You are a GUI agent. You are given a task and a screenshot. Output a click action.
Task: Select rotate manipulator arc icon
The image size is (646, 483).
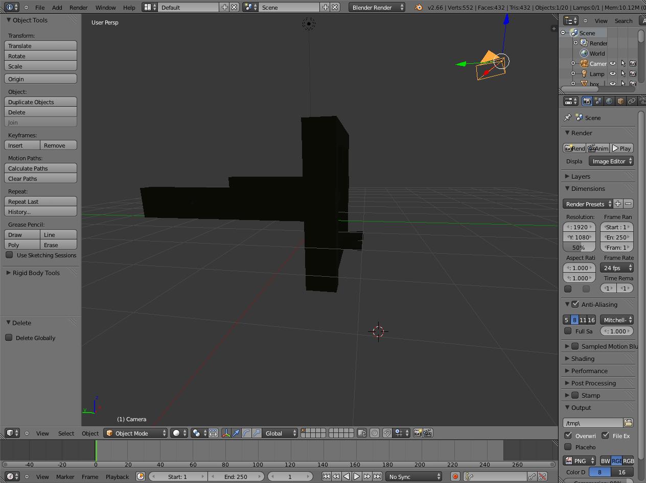coord(246,433)
